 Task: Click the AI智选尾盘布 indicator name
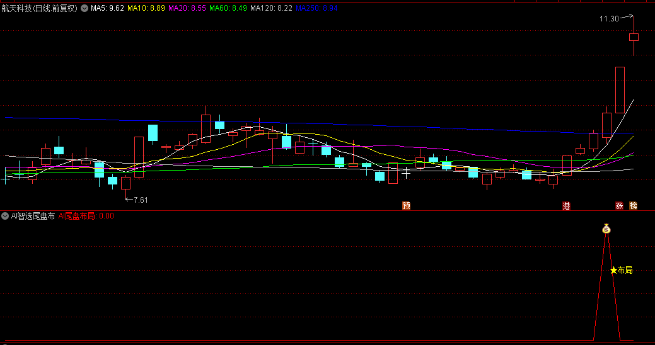point(33,216)
